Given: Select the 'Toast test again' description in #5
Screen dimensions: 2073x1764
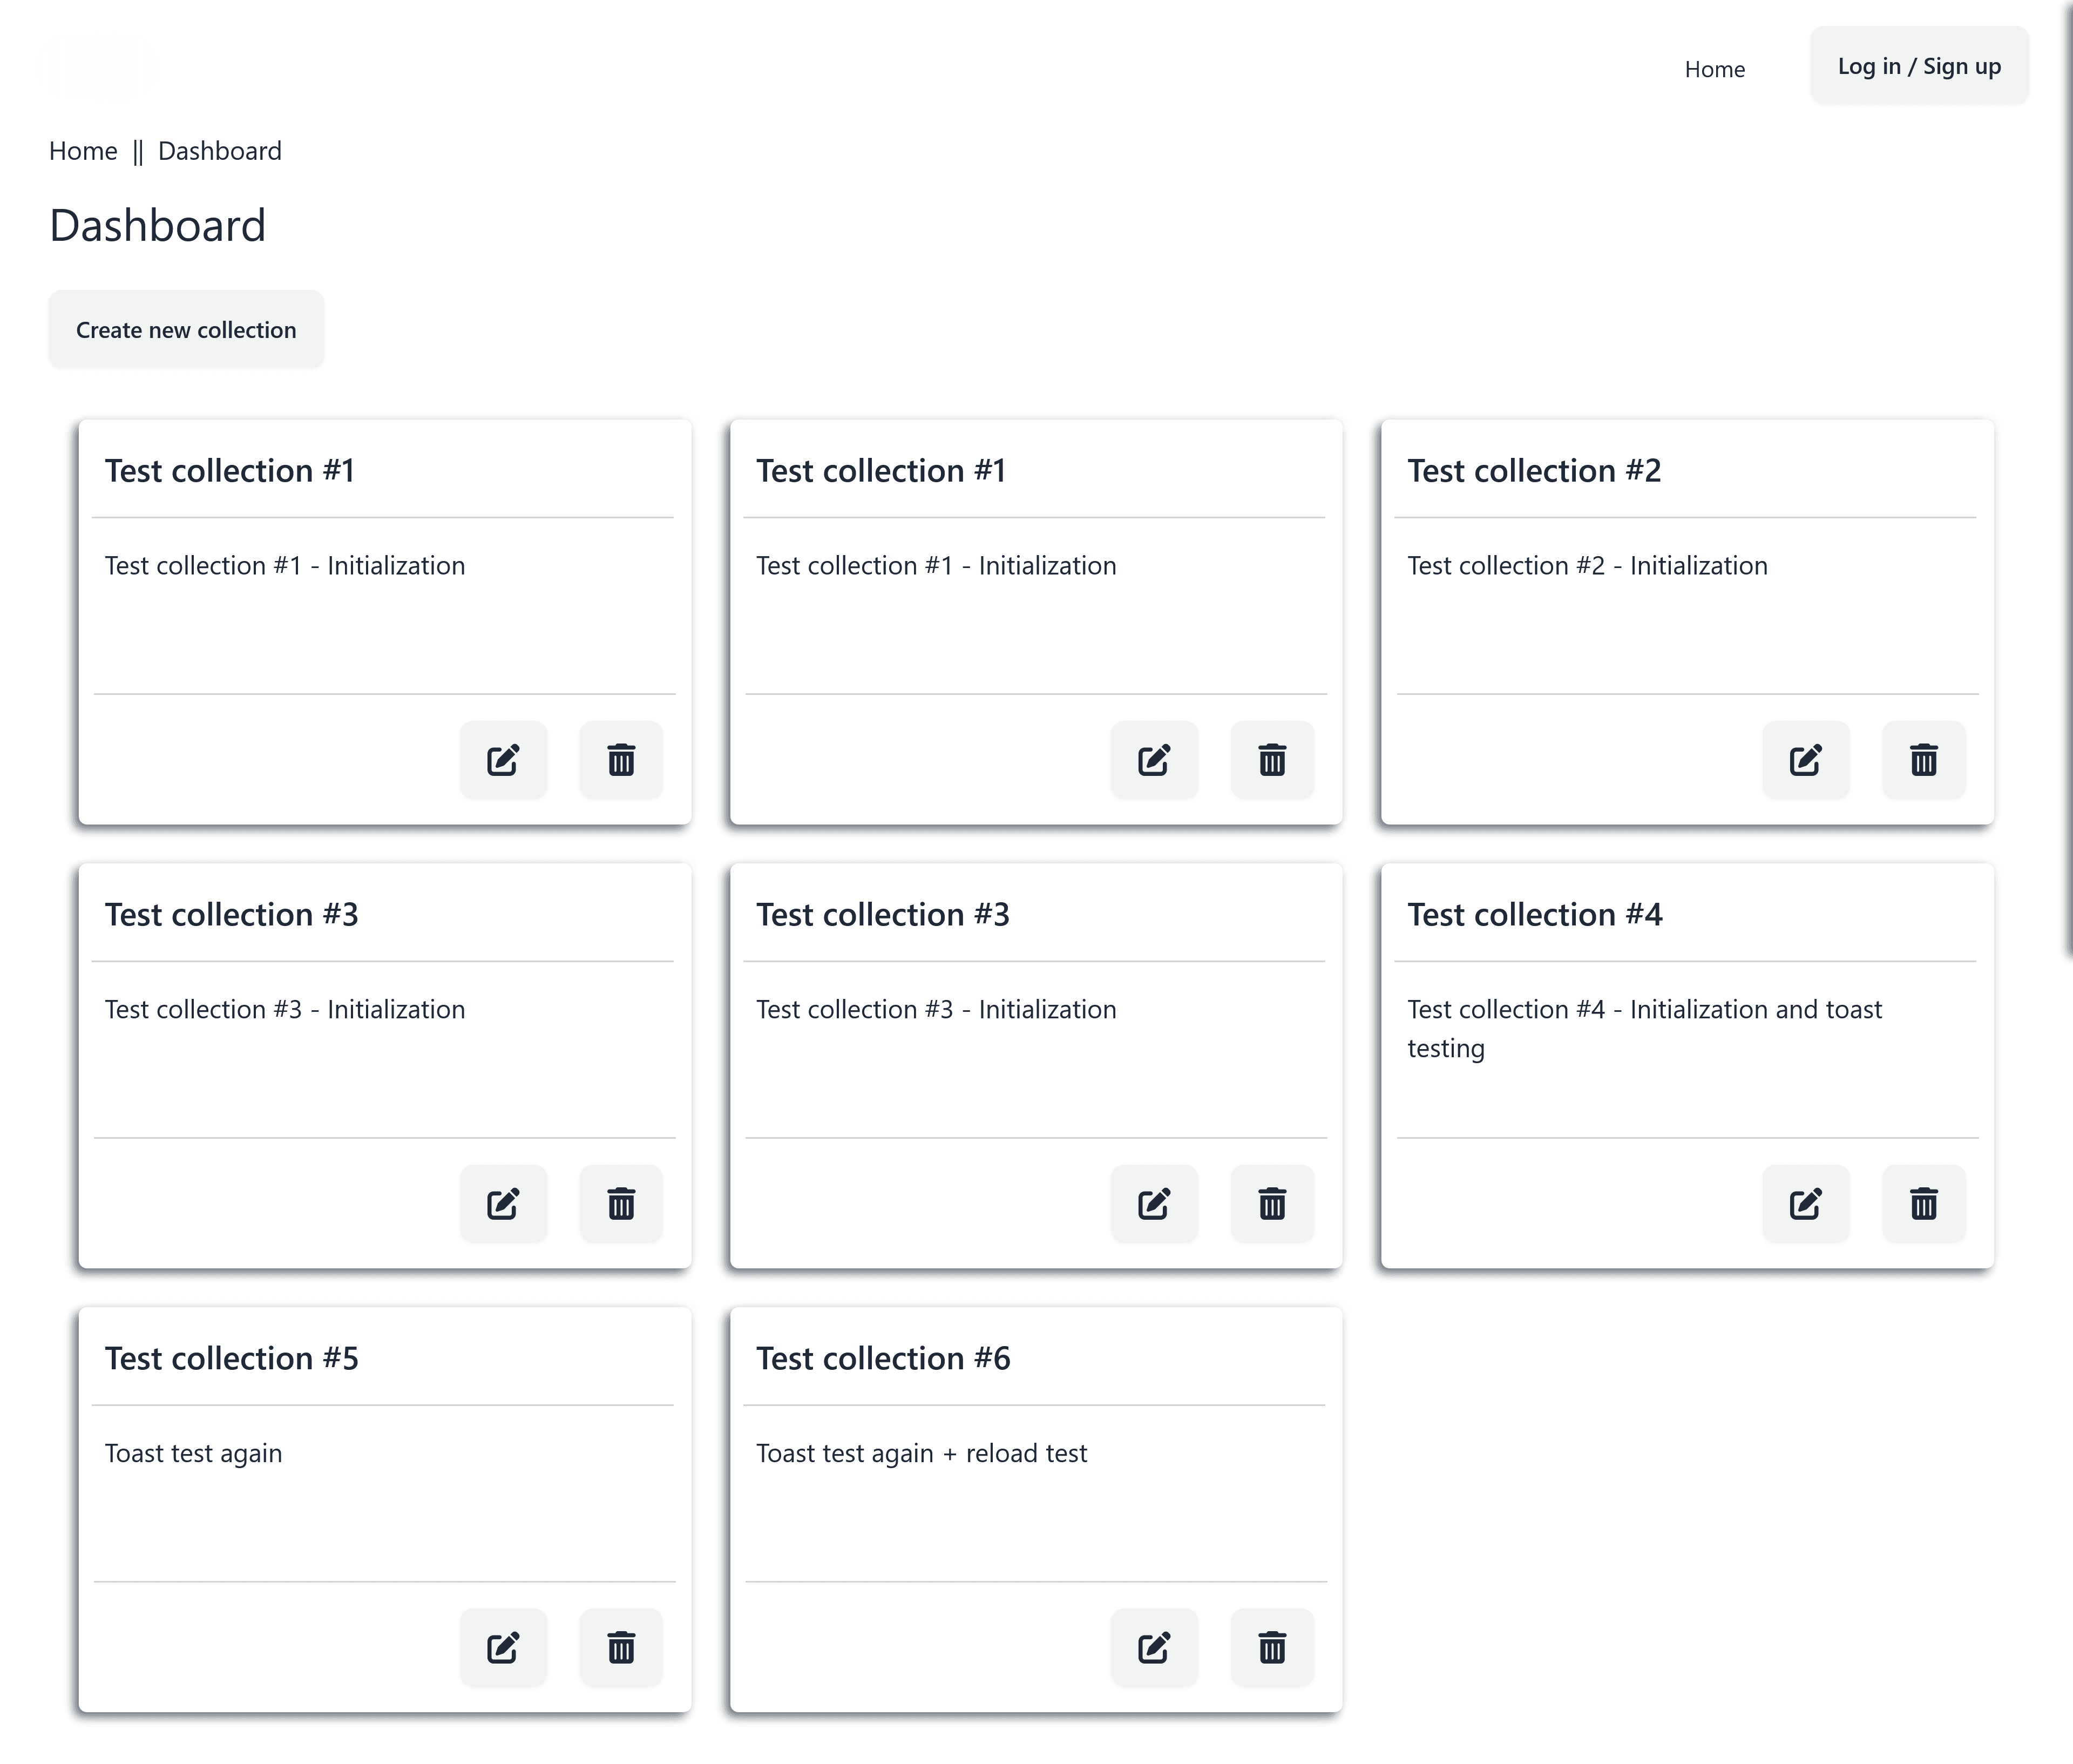Looking at the screenshot, I should (194, 1454).
